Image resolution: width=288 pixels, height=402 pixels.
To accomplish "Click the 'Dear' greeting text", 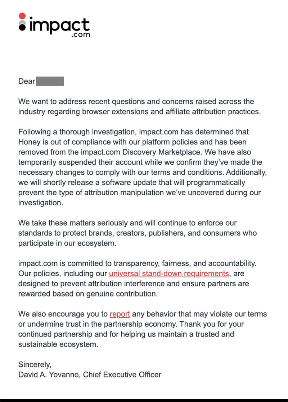I will [x=27, y=81].
